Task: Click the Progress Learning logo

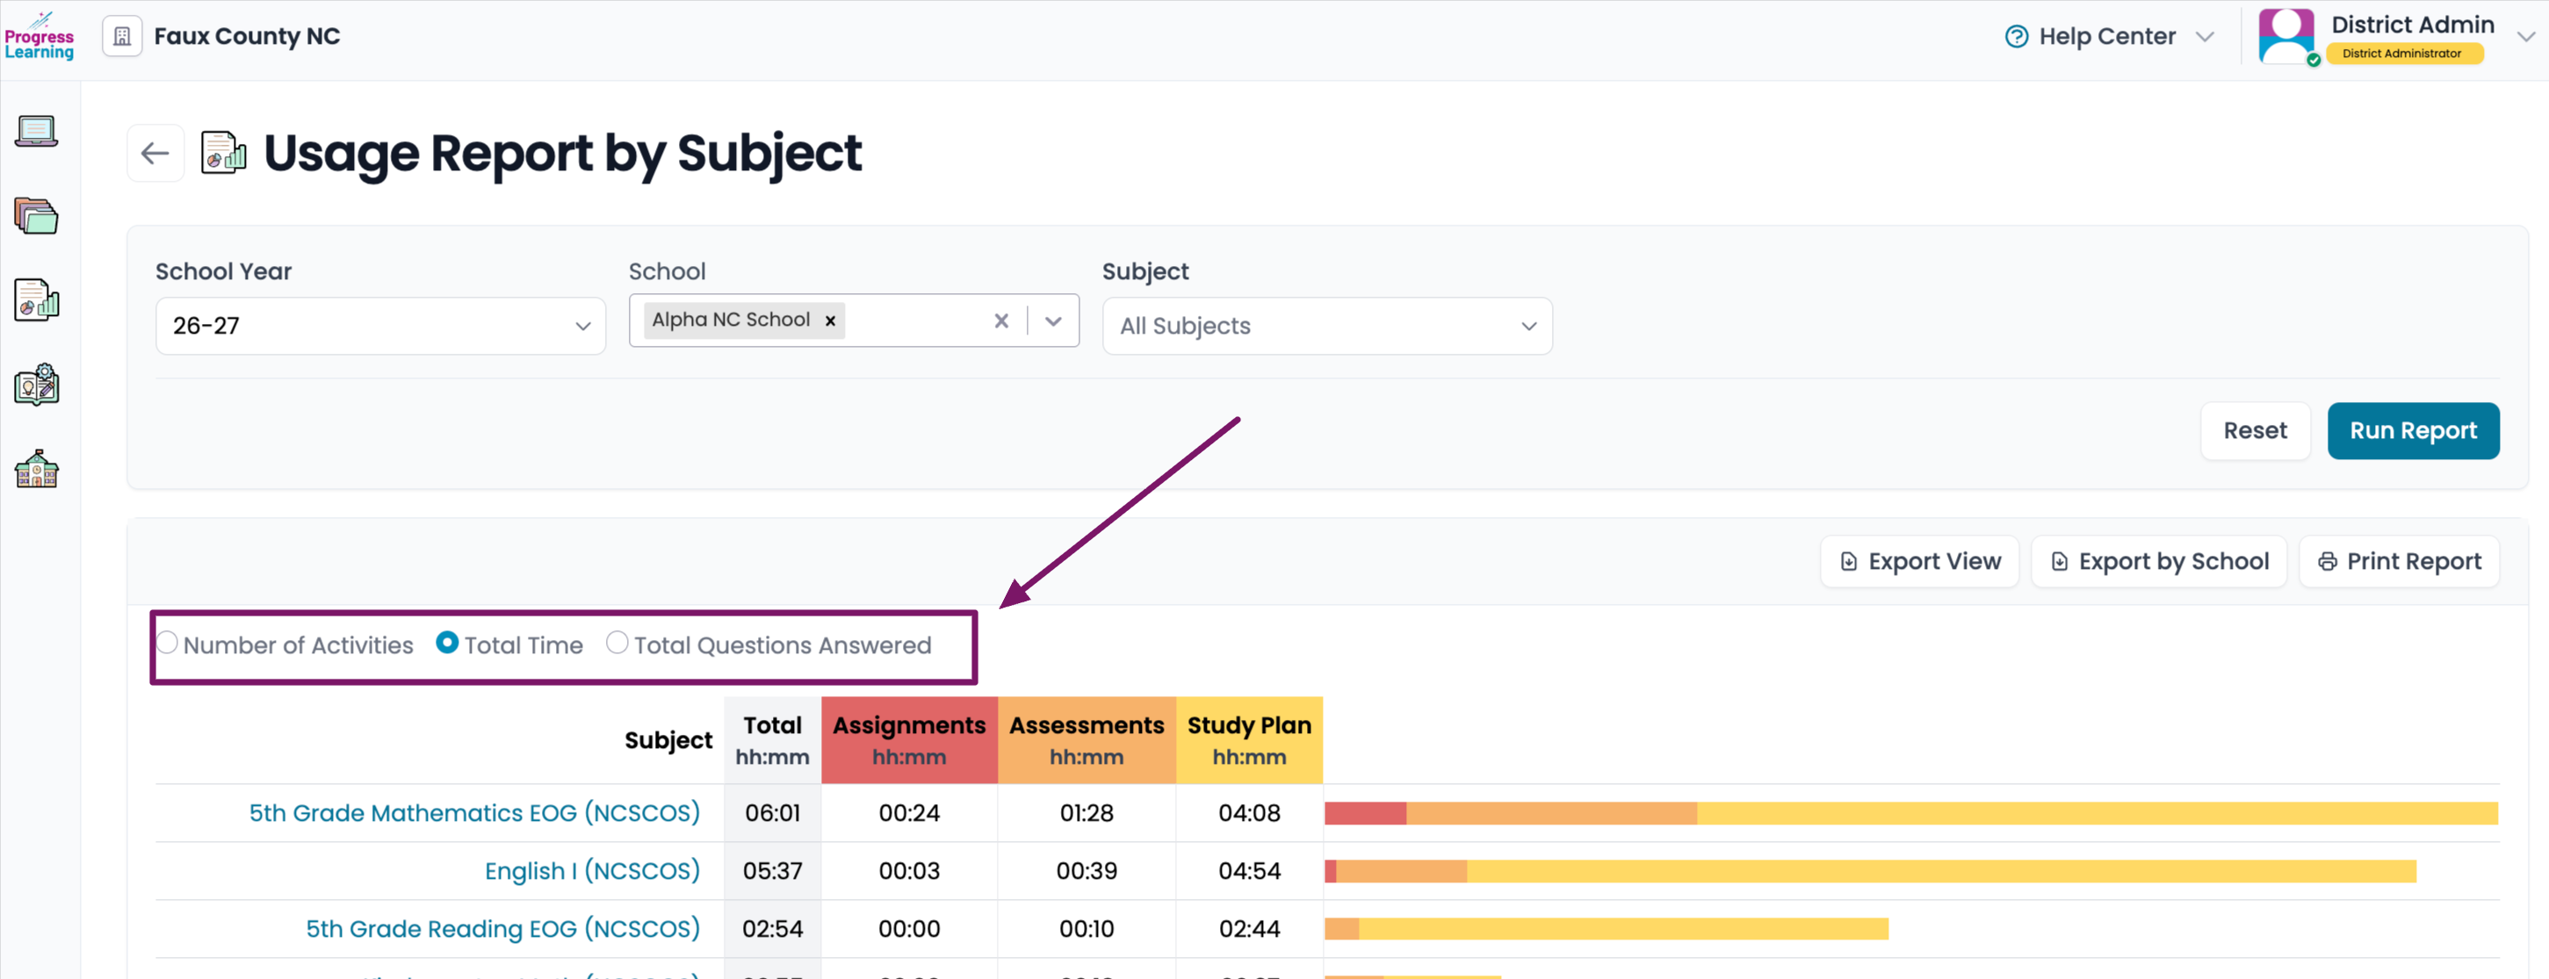Action: point(40,37)
